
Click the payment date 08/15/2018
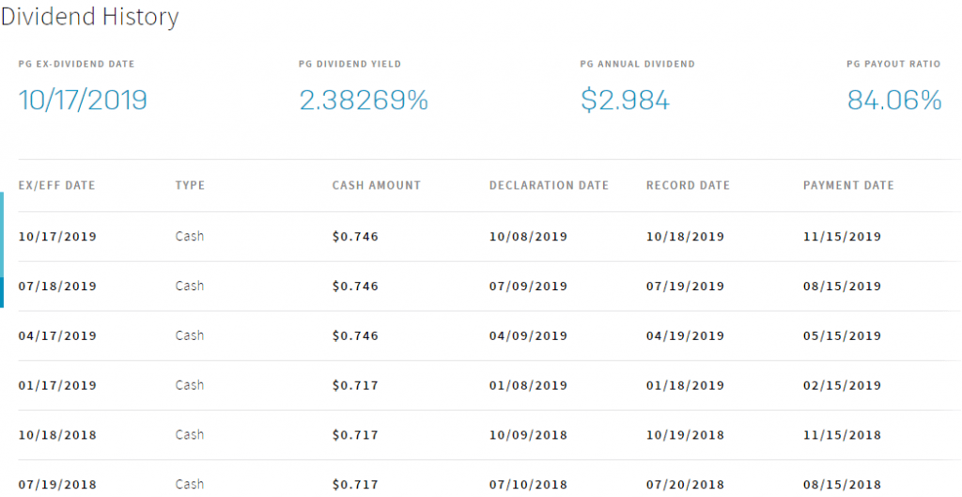coord(842,485)
